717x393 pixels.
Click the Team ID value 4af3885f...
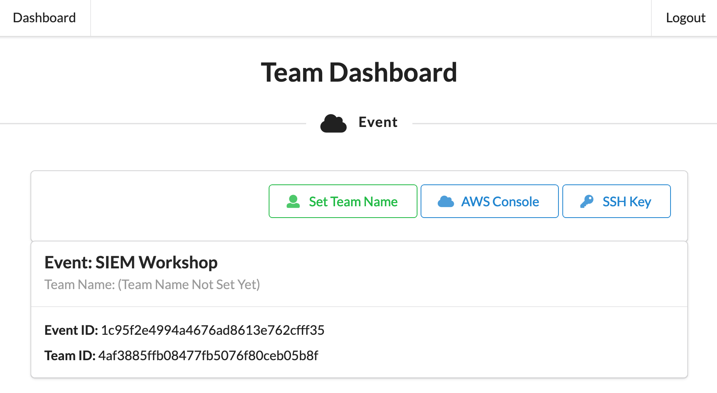[x=208, y=356]
